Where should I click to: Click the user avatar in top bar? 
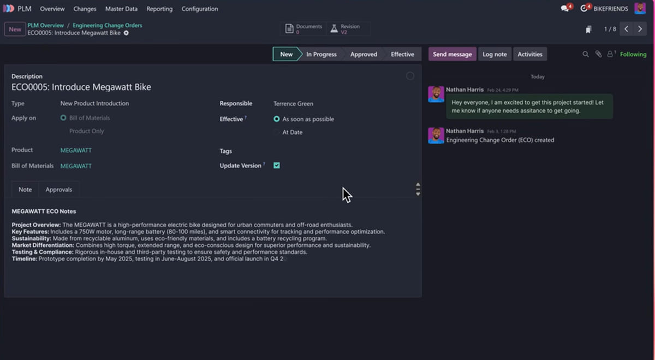pos(640,9)
